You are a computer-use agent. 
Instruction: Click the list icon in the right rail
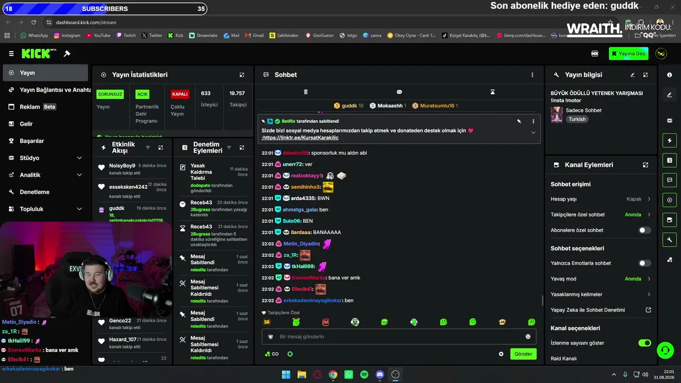[669, 160]
